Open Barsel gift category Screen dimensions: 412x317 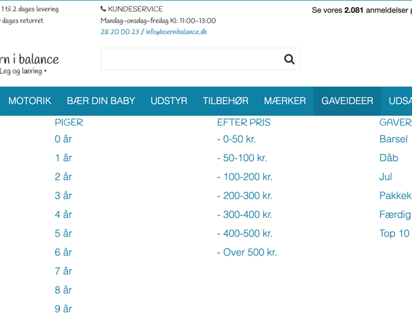pos(394,139)
